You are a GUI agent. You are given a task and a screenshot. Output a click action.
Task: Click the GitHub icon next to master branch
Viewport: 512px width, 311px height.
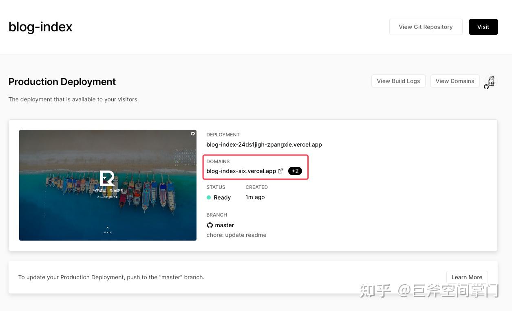pyautogui.click(x=210, y=225)
